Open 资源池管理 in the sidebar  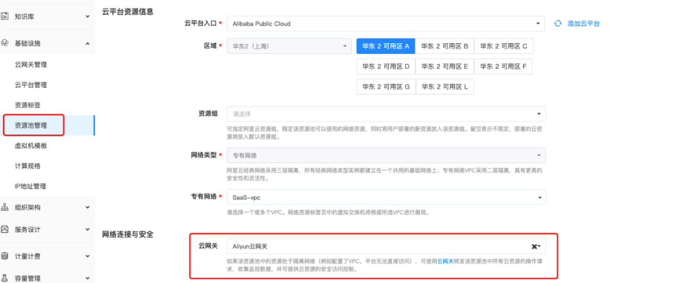[31, 126]
